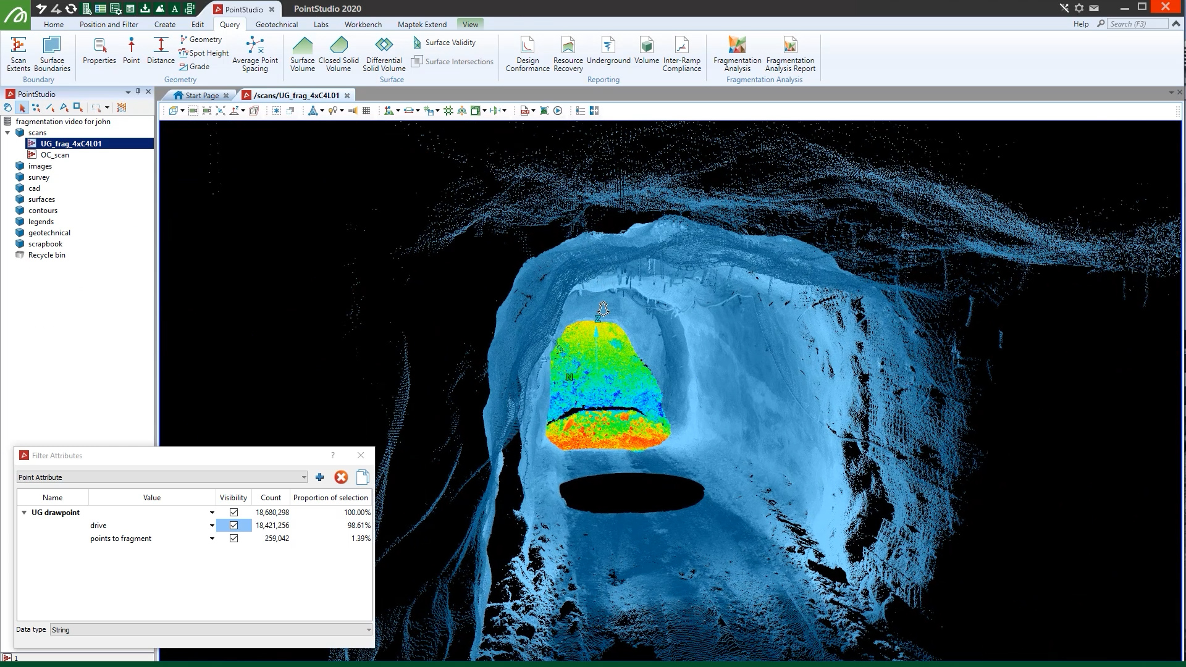Collapse the UG drawpoint row
The image size is (1186, 667).
24,513
